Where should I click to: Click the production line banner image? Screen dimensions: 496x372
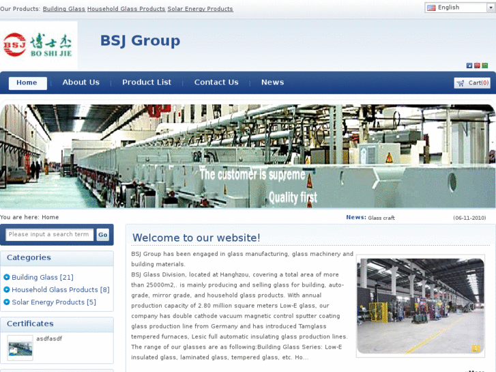248,156
